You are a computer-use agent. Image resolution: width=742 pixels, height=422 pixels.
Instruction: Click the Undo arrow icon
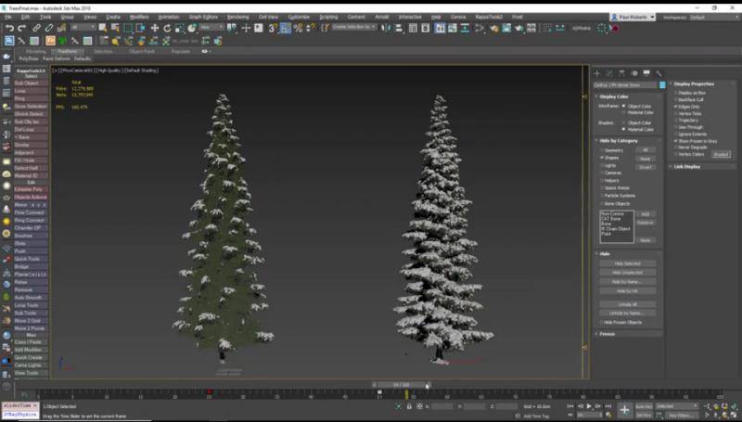click(9, 28)
